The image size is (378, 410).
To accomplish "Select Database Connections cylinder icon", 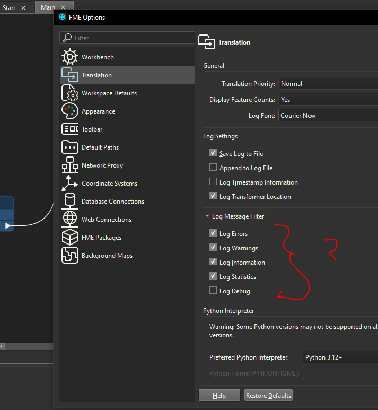I will [70, 201].
